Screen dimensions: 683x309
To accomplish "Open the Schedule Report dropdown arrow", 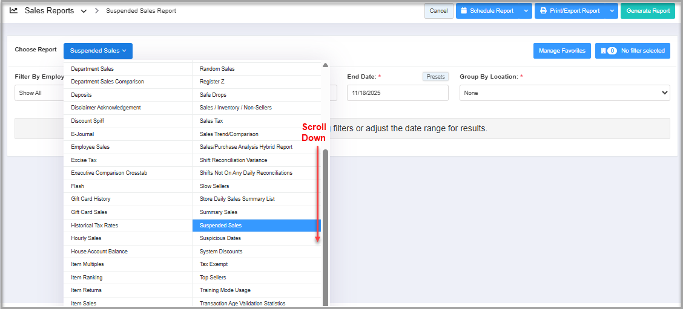I will pos(526,11).
